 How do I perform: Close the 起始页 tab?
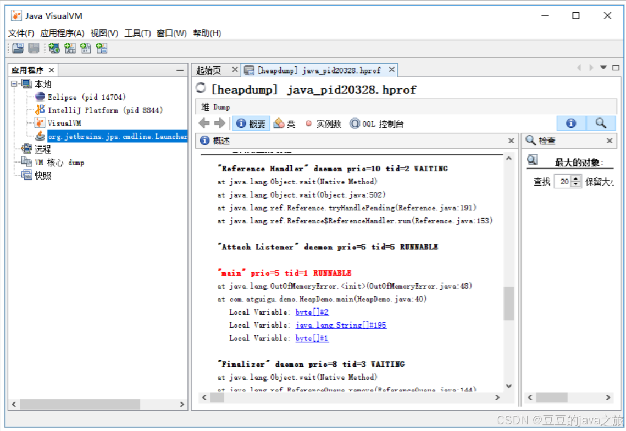[235, 70]
